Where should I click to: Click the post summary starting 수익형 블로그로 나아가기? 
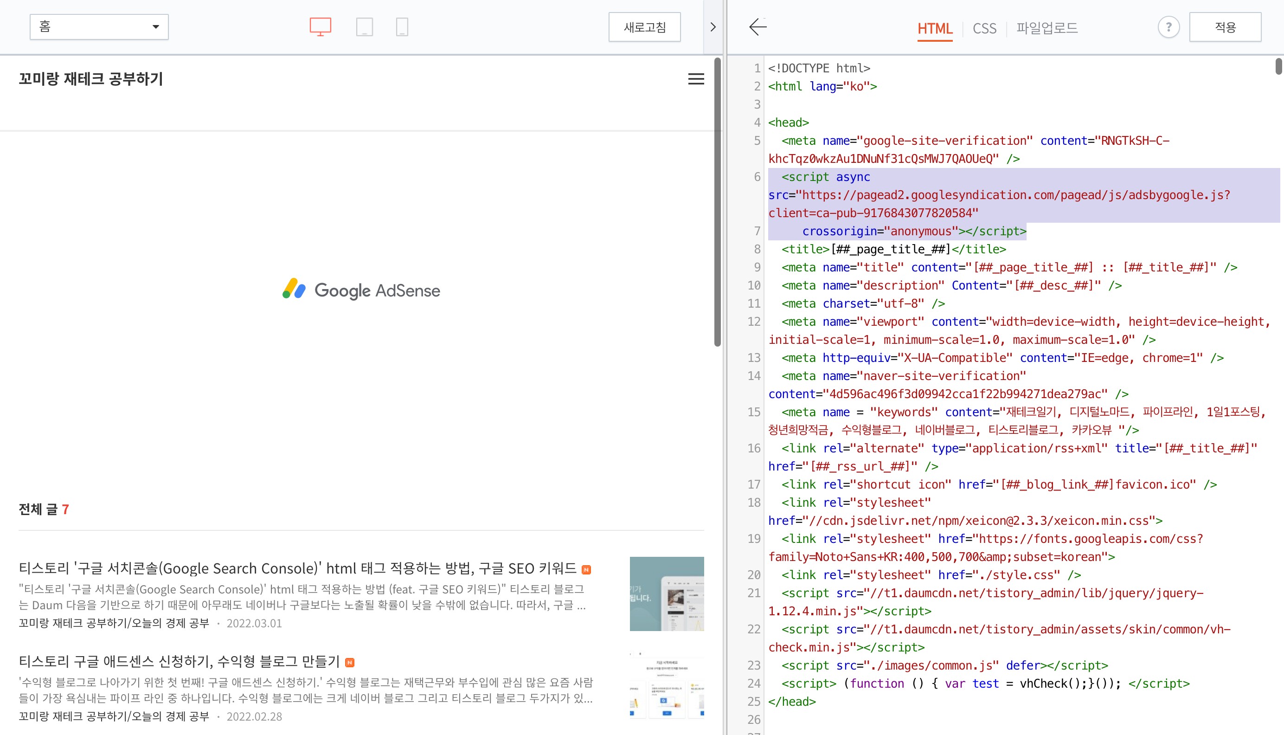coord(306,690)
